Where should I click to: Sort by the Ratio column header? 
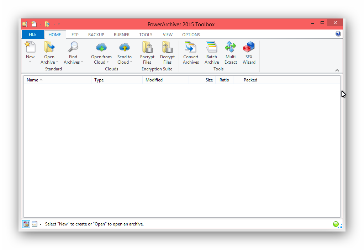pyautogui.click(x=224, y=80)
